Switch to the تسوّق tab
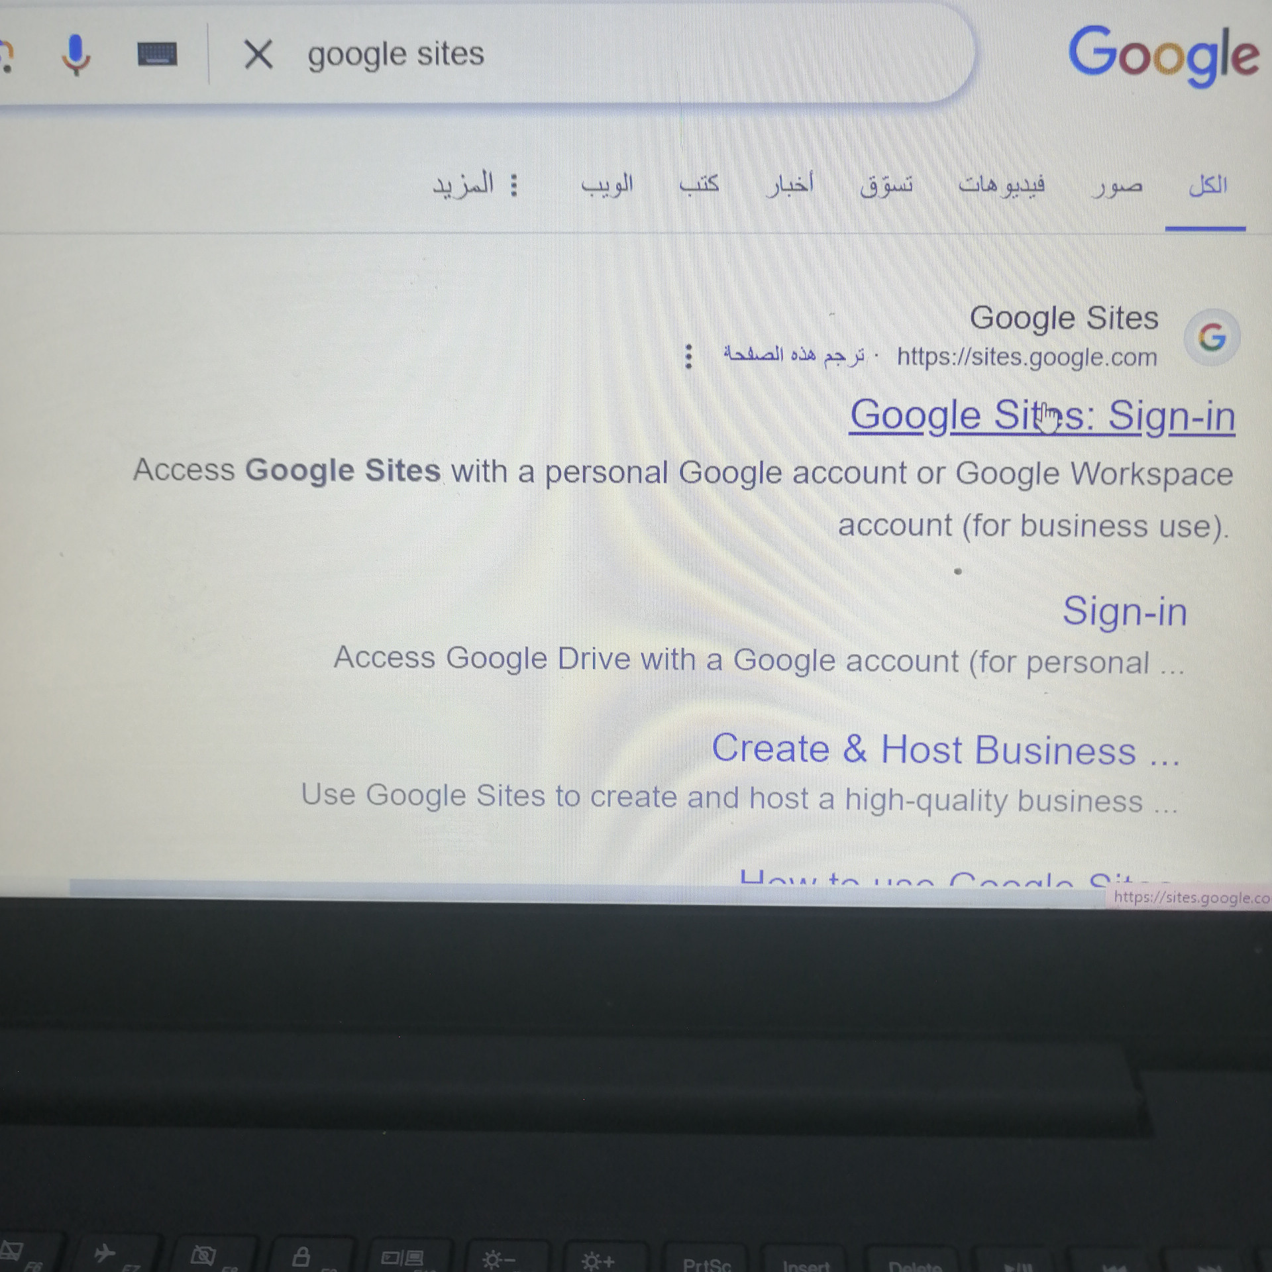The width and height of the screenshot is (1272, 1272). (886, 185)
